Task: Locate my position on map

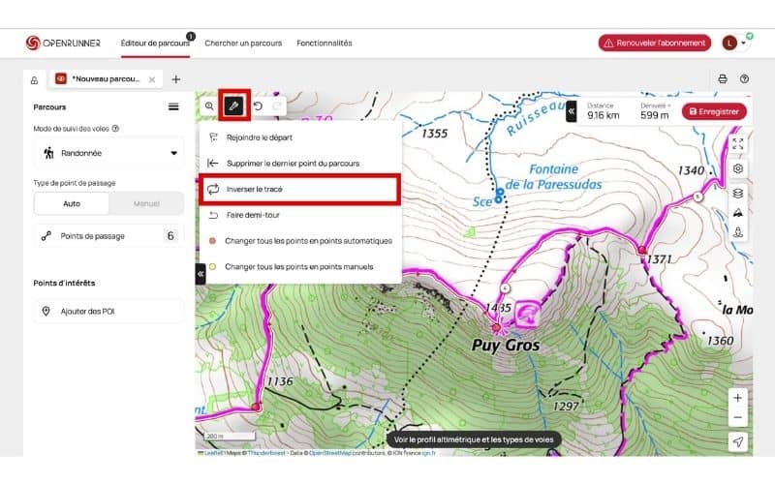Action: (738, 441)
